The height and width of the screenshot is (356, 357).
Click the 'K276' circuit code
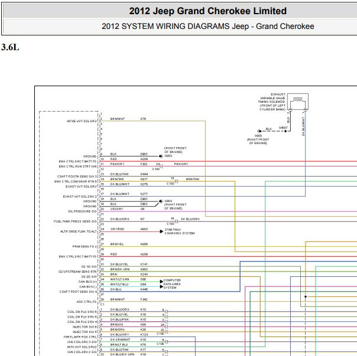[x=144, y=184]
